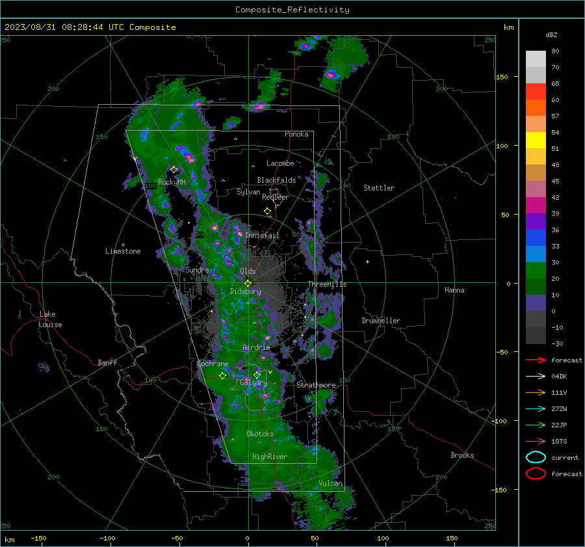Image resolution: width=585 pixels, height=547 pixels.
Task: Click the Stettler town label
Action: (379, 188)
